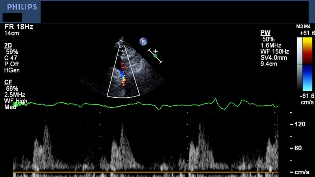Viewport: 315px width, 177px height.
Task: Click the HGen setting
Action: pyautogui.click(x=12, y=70)
